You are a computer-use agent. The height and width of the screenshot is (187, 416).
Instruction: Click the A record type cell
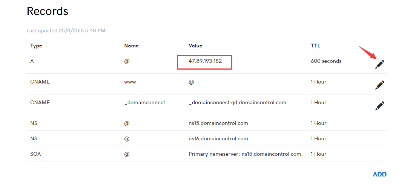(32, 61)
